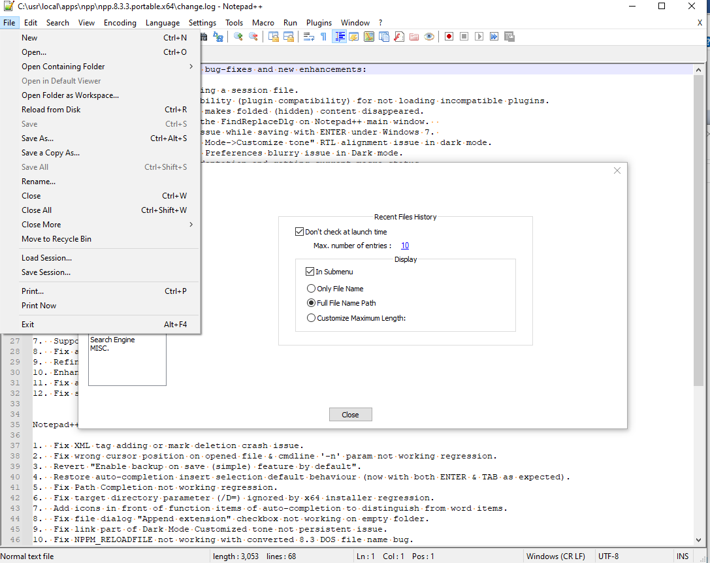Screen dimensions: 710x563
Task: Open the Search menu
Action: click(x=57, y=23)
